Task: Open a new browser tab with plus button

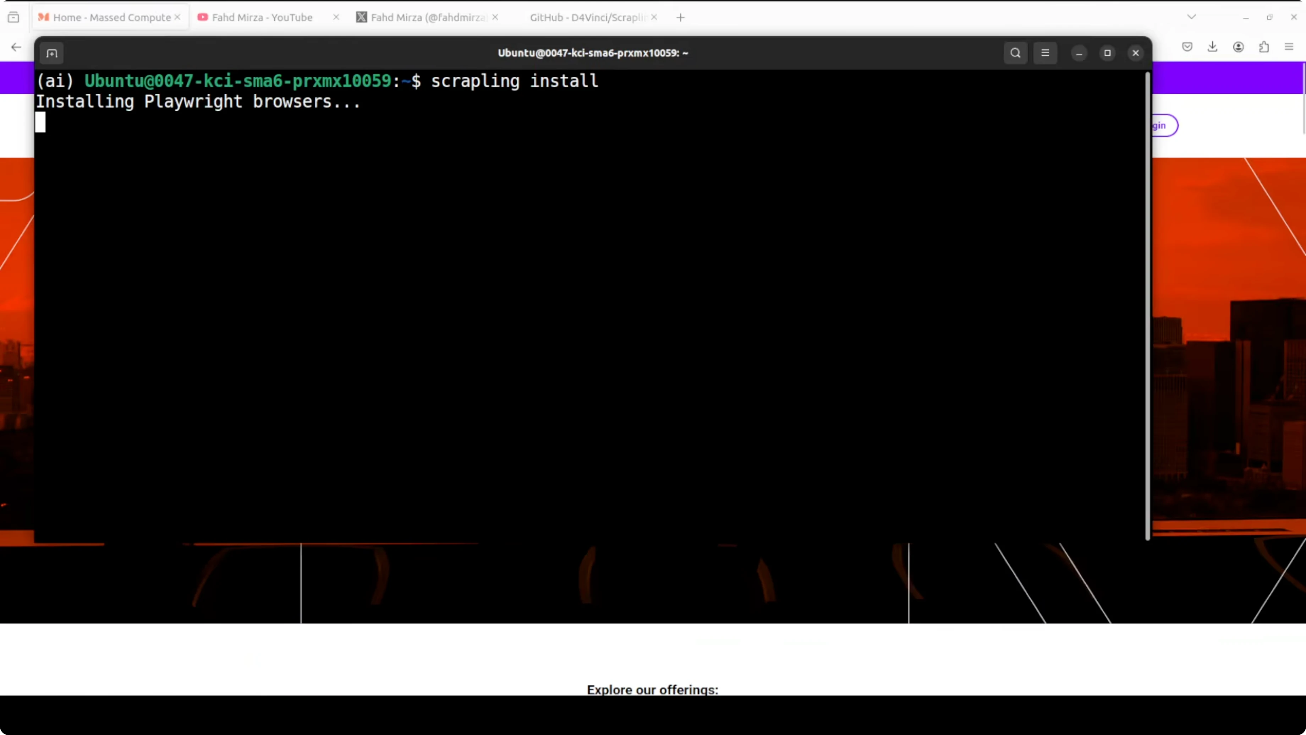Action: pos(680,17)
